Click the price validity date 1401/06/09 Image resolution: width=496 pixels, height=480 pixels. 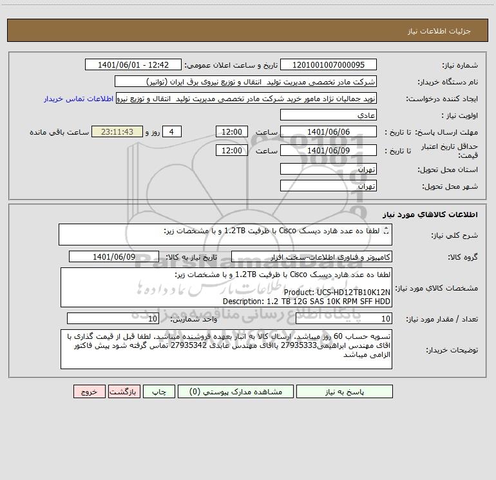point(329,150)
